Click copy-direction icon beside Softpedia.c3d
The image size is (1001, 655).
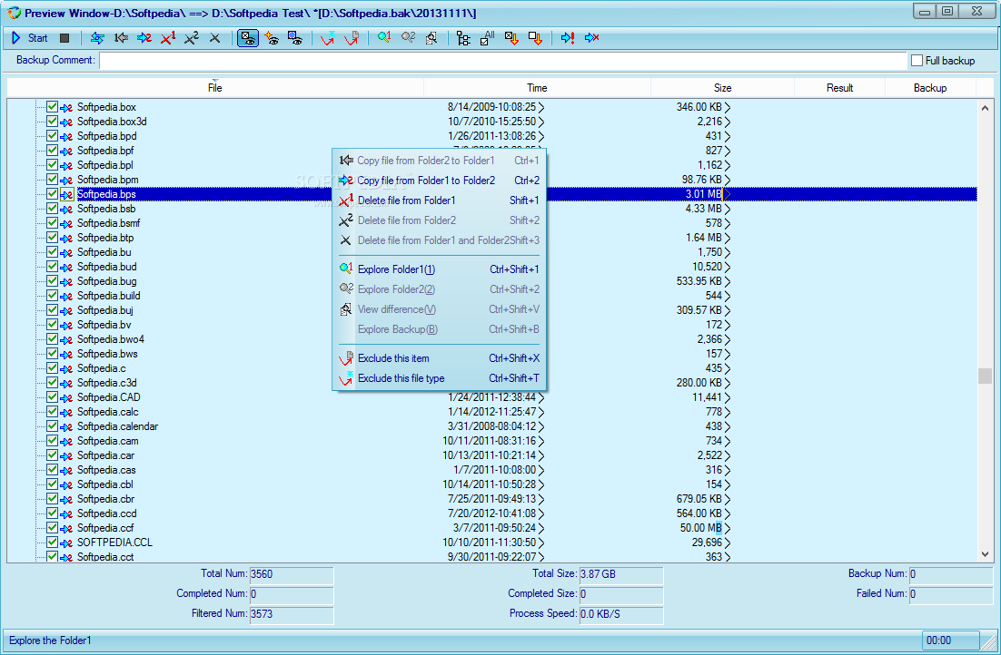pyautogui.click(x=66, y=384)
